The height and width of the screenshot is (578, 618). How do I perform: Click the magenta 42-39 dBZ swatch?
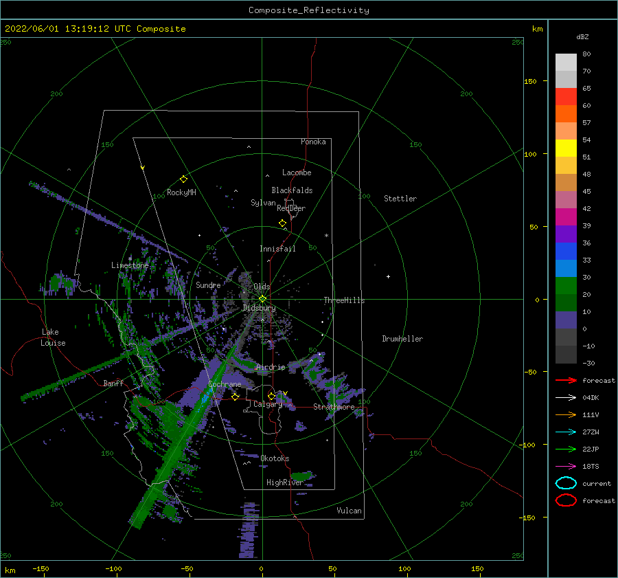(566, 216)
